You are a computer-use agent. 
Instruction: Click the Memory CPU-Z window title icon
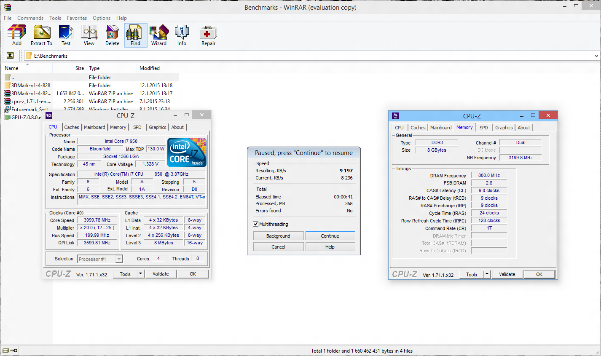pos(395,115)
